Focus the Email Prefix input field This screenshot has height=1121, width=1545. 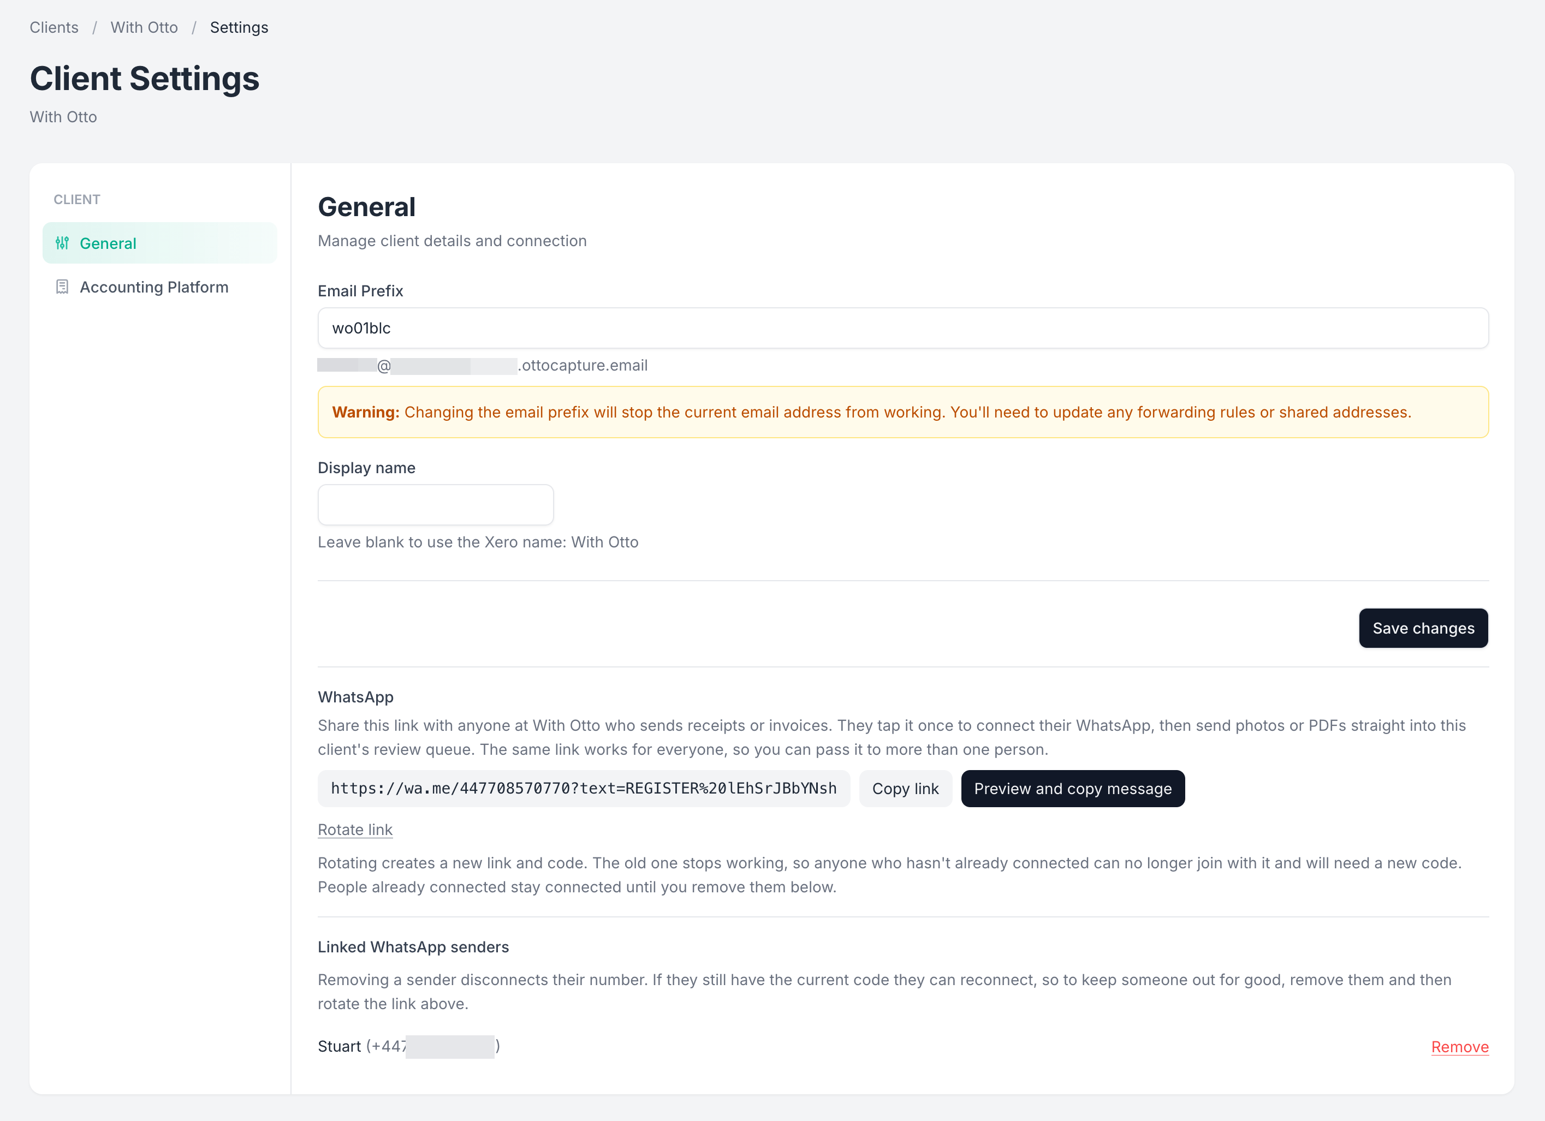pos(902,327)
